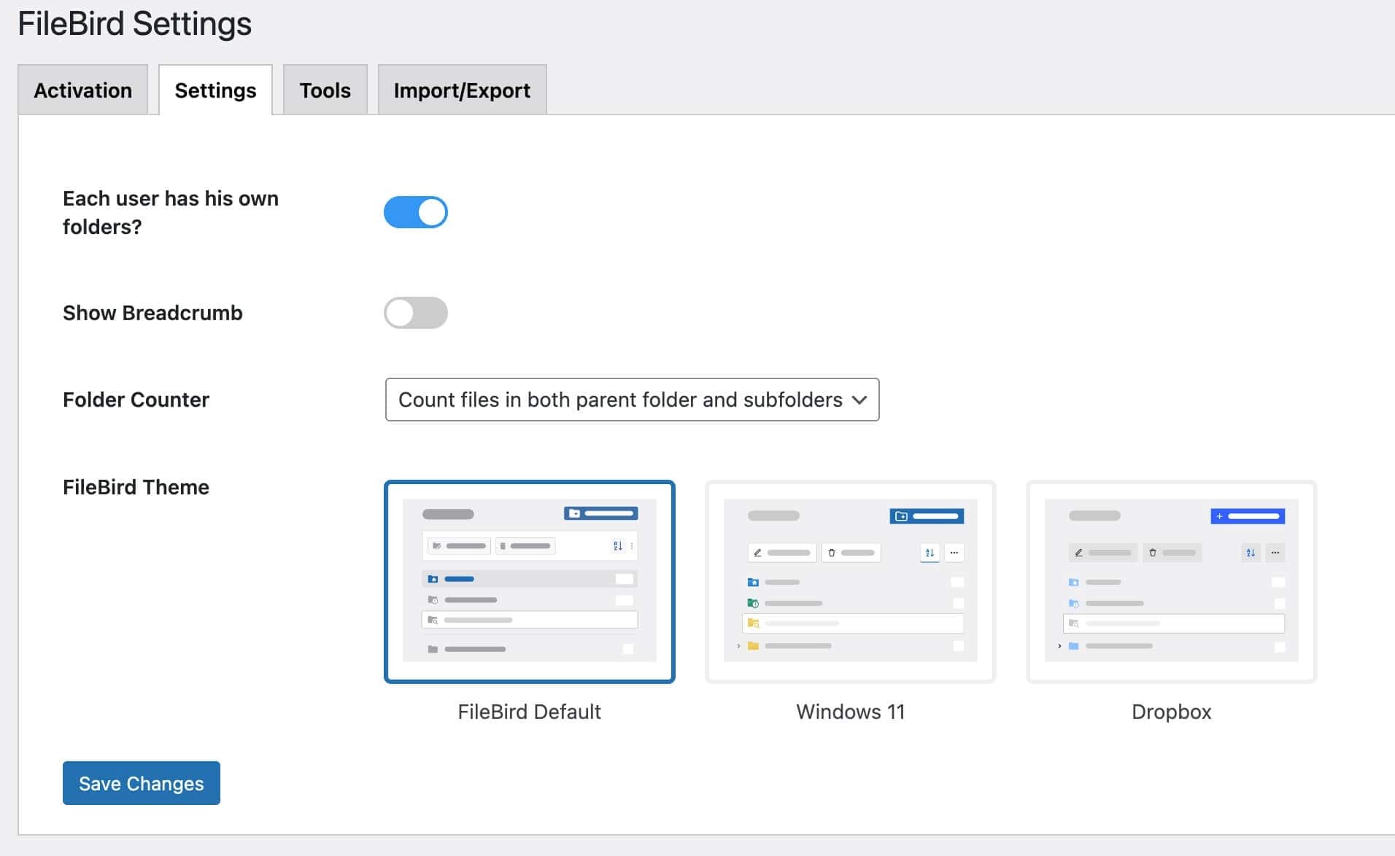Open the Folder Counter dropdown

(632, 400)
